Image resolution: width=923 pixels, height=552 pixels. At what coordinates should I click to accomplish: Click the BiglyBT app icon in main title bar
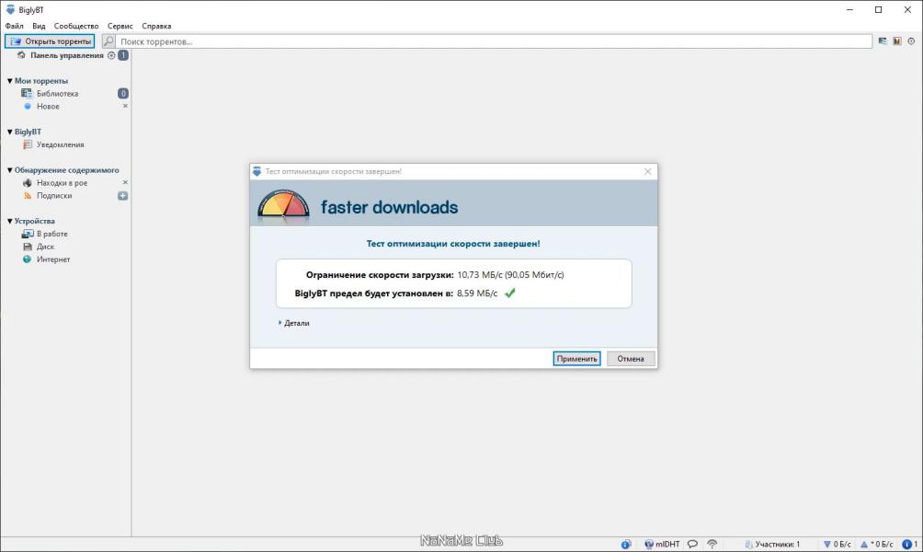pyautogui.click(x=10, y=9)
